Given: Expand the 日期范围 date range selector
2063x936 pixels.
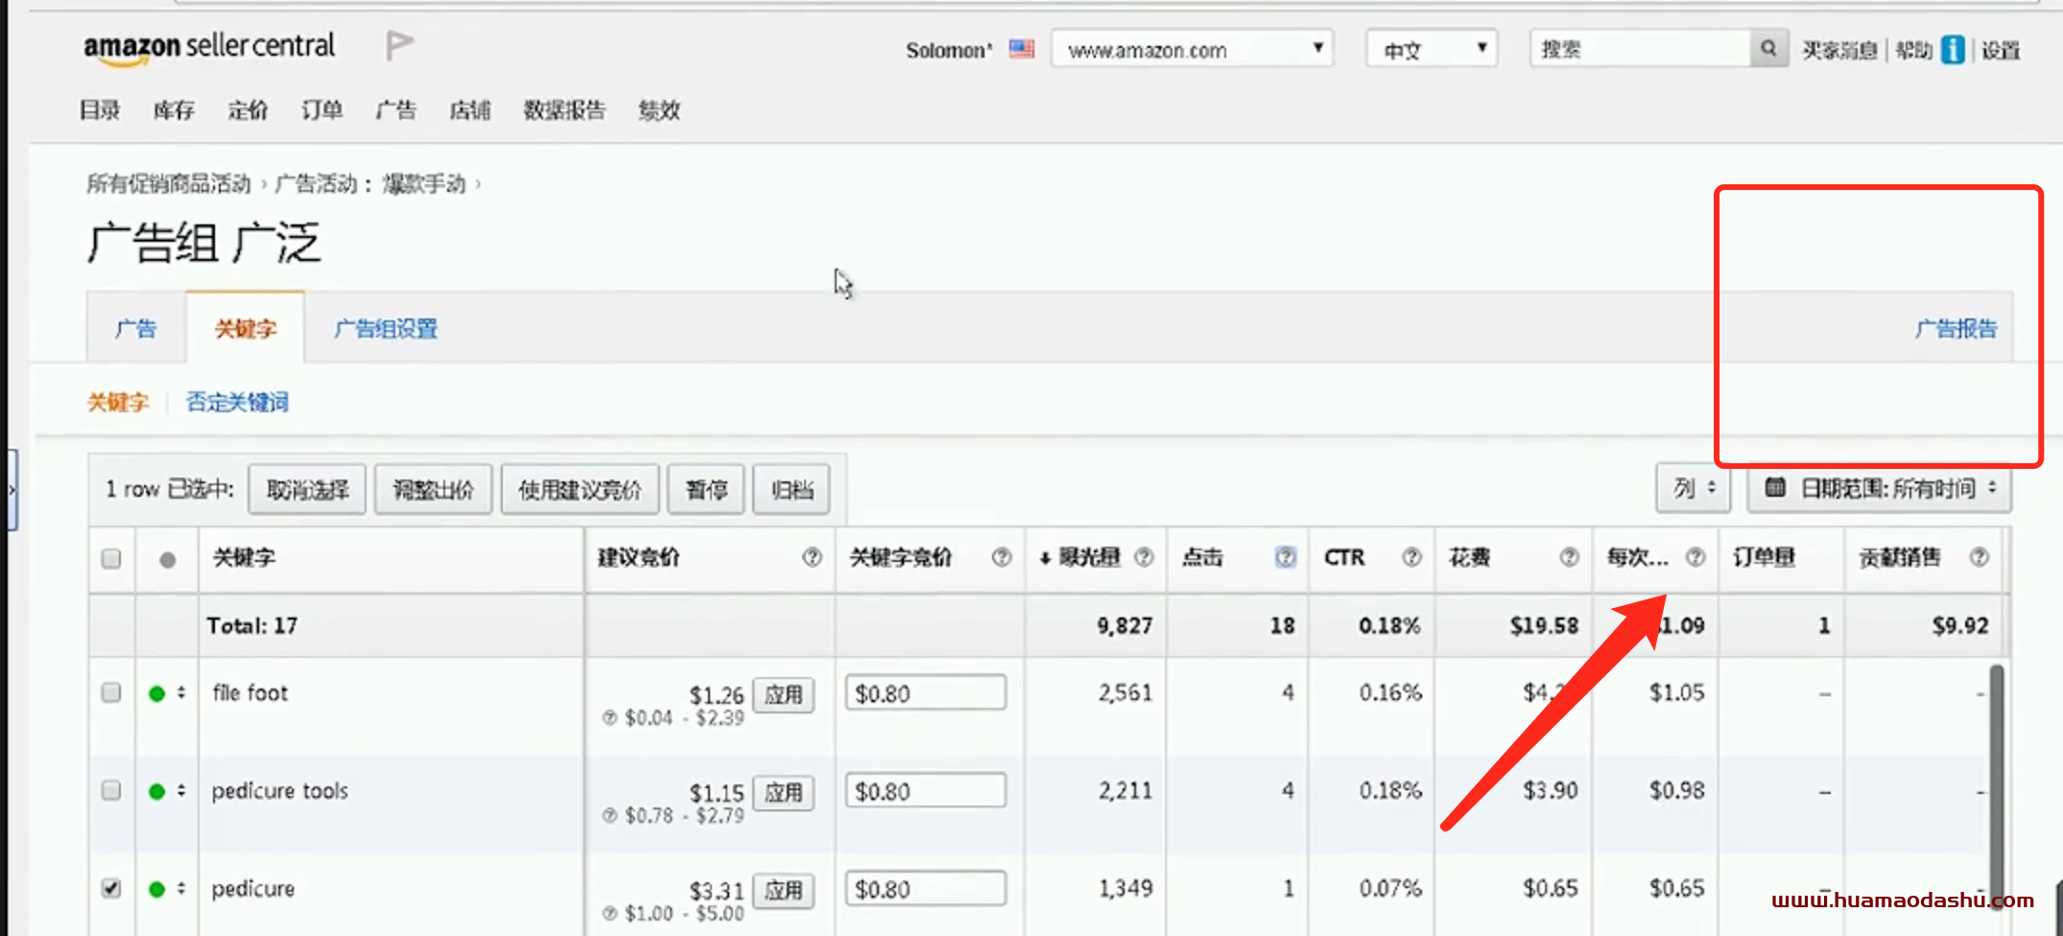Looking at the screenshot, I should [x=1879, y=489].
